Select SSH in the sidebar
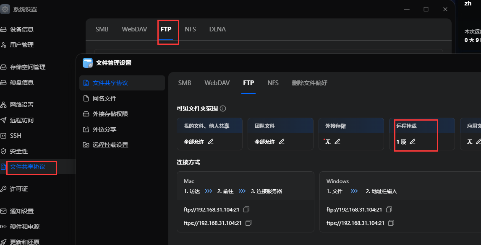 16,136
